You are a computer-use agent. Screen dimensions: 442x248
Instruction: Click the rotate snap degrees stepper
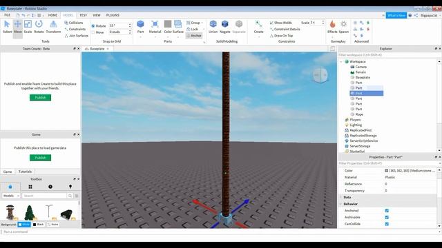(x=130, y=25)
